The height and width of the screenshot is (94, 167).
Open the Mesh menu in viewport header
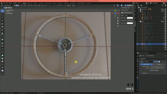click(32, 5)
